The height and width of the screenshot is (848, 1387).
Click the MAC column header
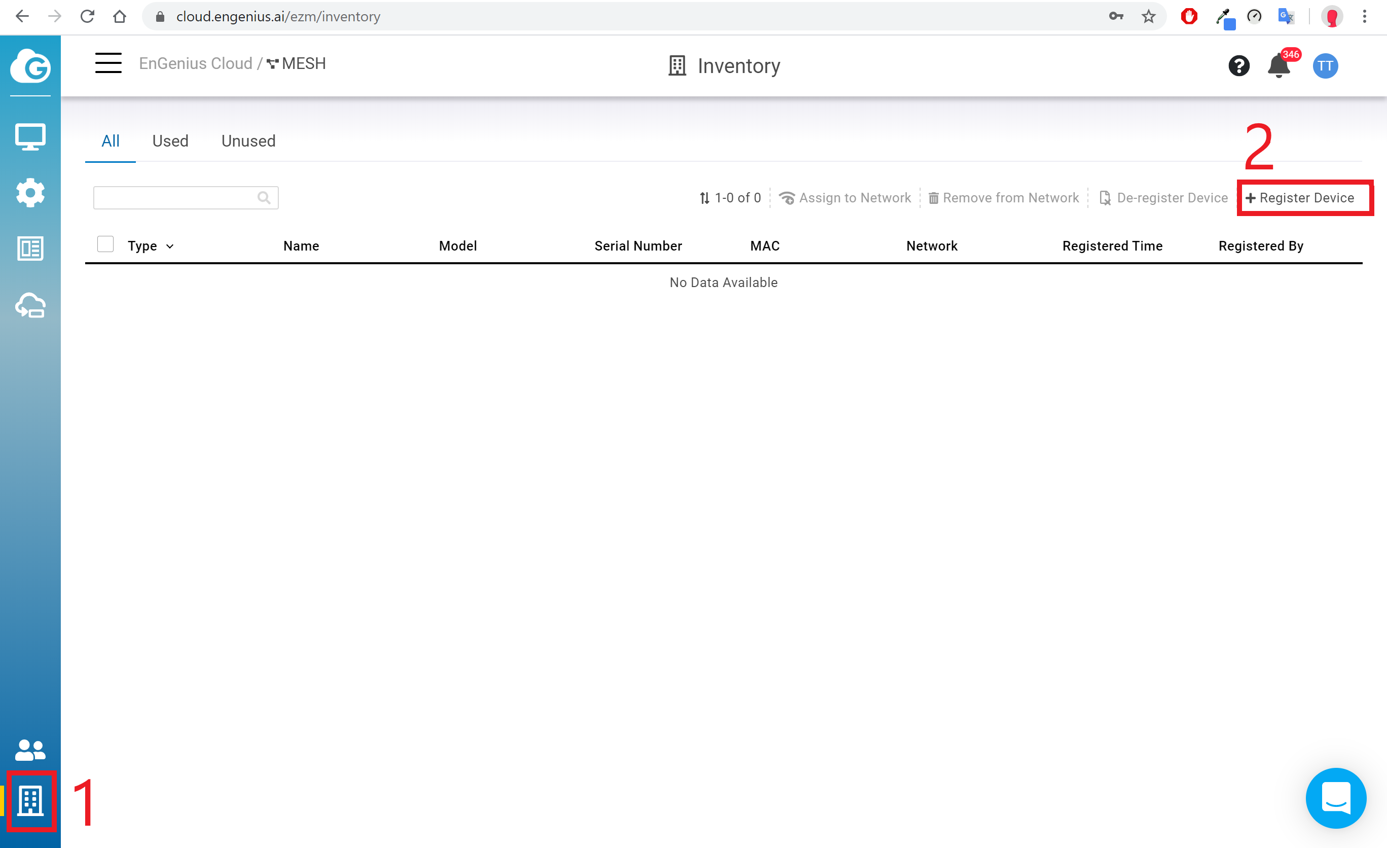coord(764,246)
